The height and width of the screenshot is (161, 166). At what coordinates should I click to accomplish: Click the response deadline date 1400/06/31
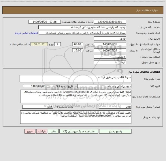[x=110, y=44]
